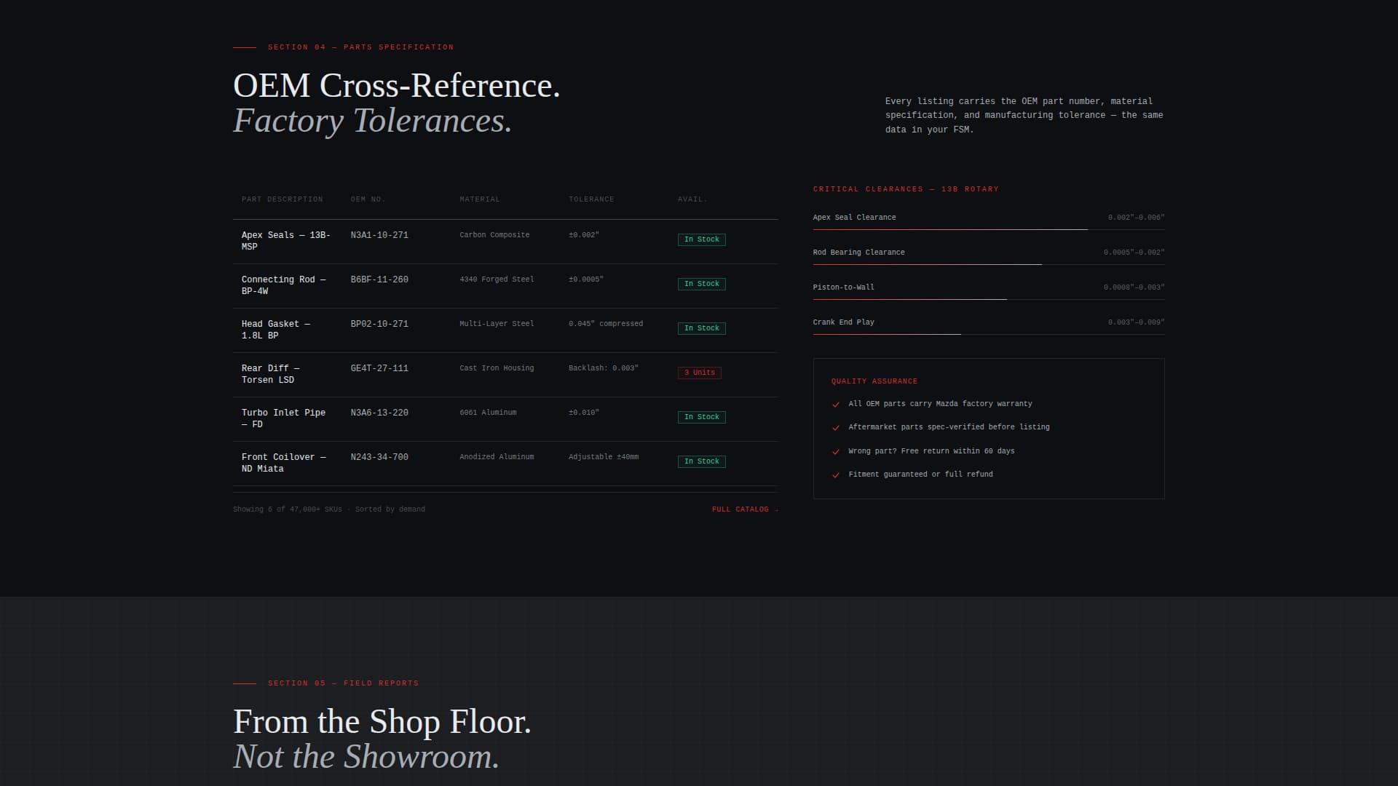Viewport: 1398px width, 786px height.
Task: Click In Stock badge for Front Coilover
Action: 701,461
